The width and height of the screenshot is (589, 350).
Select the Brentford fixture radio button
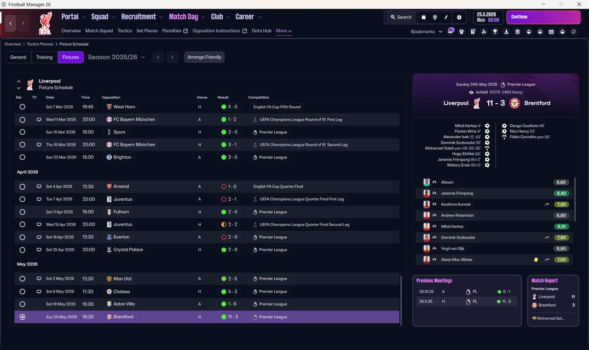pos(22,317)
